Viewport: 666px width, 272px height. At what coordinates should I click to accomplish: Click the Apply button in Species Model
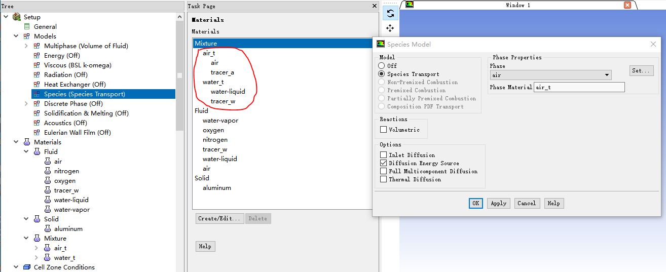[x=498, y=203]
